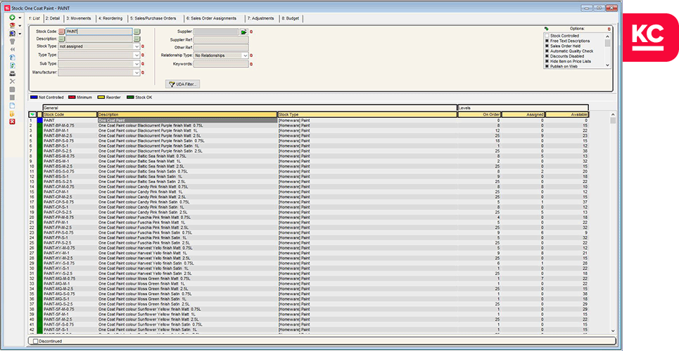This screenshot has height=351, width=679.
Task: Open dropdown arrow beside blue ledger icon
Action: (x=20, y=34)
